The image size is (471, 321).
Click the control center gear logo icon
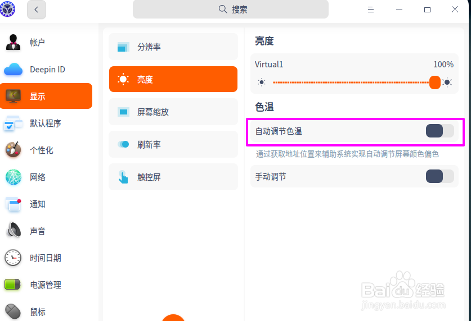7,8
